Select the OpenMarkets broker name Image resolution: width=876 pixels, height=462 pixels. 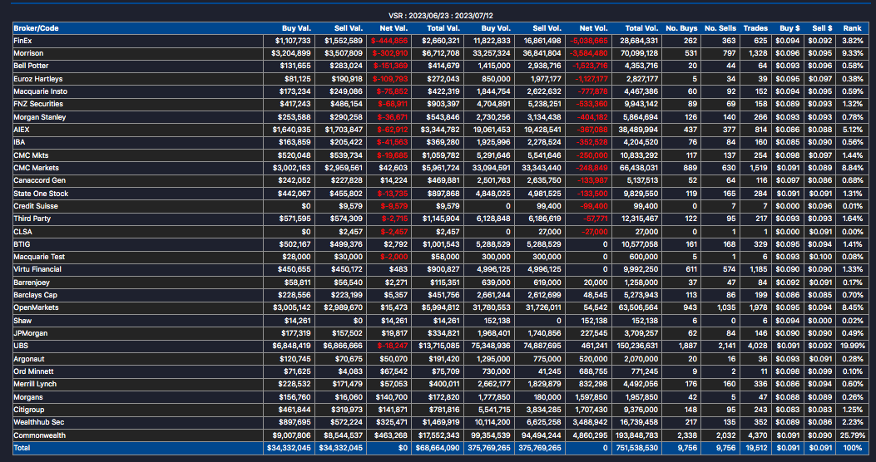[36, 307]
